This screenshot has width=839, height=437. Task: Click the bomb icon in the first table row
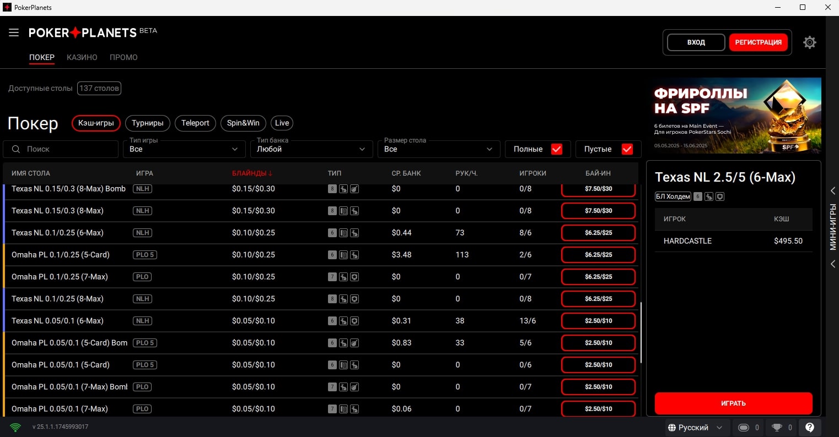pos(354,189)
